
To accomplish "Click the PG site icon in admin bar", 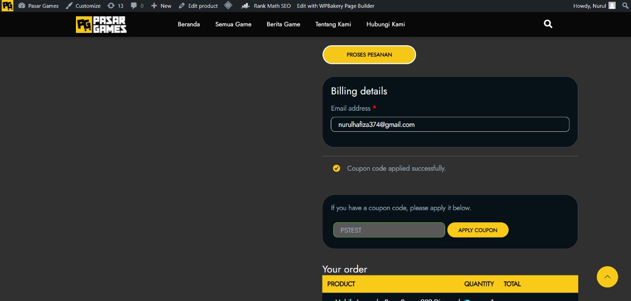I will 7,6.
